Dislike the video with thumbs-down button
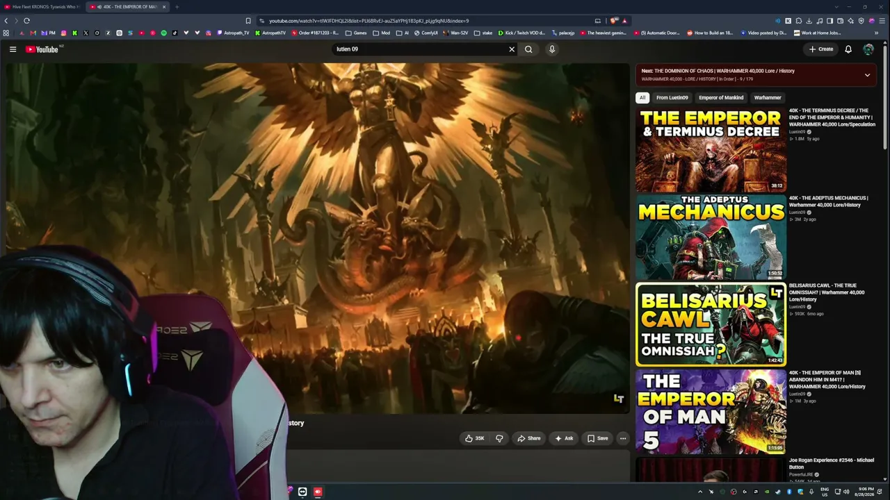890x500 pixels. tap(499, 438)
